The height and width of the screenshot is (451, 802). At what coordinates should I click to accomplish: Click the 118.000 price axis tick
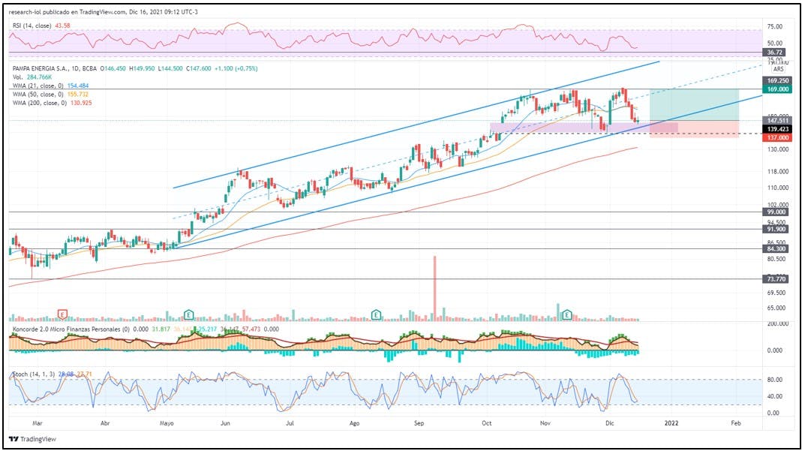(x=777, y=172)
